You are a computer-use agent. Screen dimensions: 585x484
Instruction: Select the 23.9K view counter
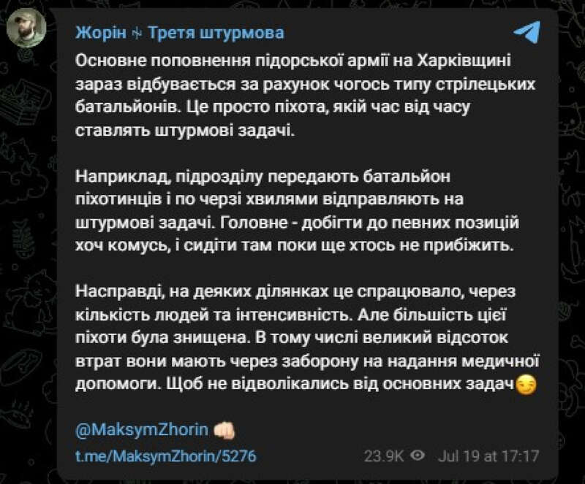pyautogui.click(x=382, y=454)
